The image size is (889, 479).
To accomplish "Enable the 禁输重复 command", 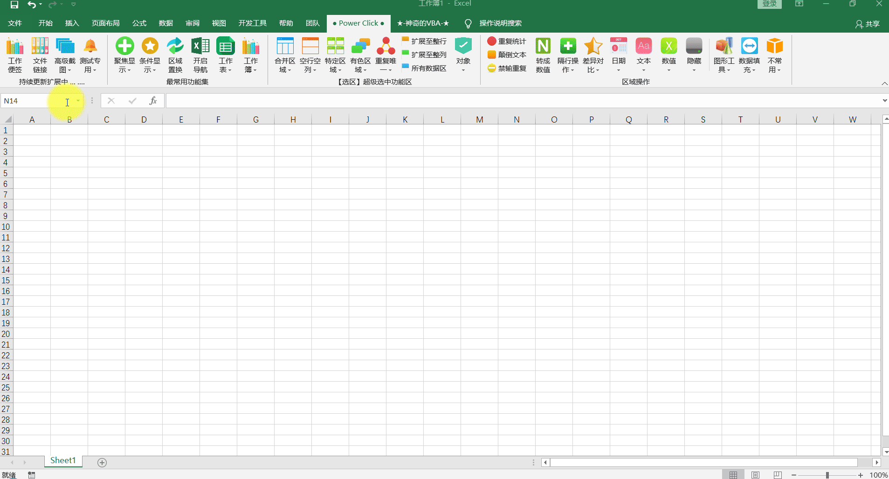I will coord(507,68).
